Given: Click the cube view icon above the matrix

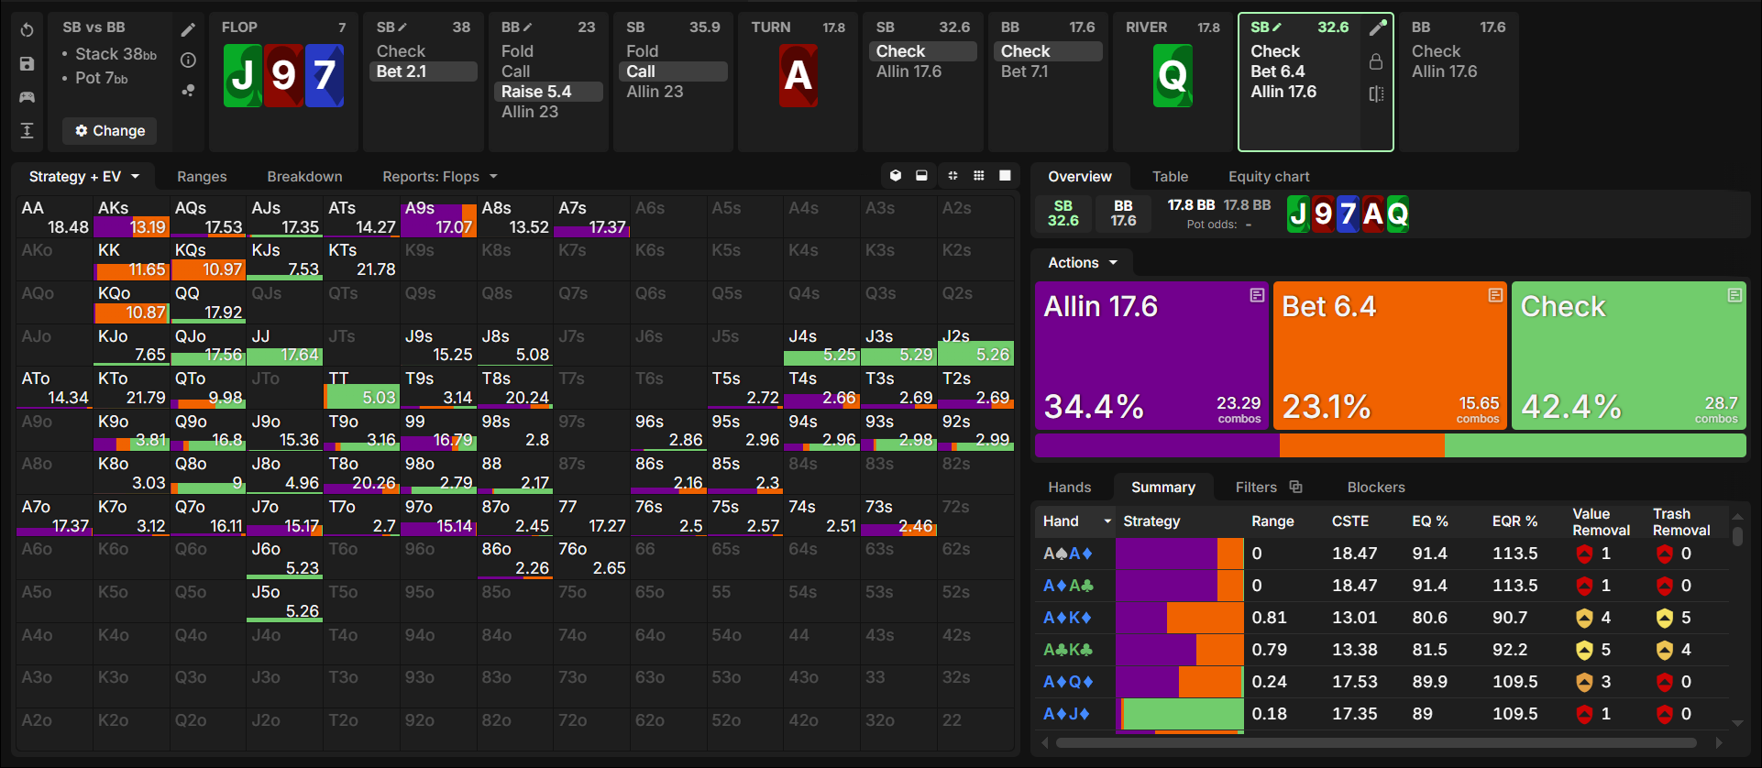Looking at the screenshot, I should click(x=896, y=176).
